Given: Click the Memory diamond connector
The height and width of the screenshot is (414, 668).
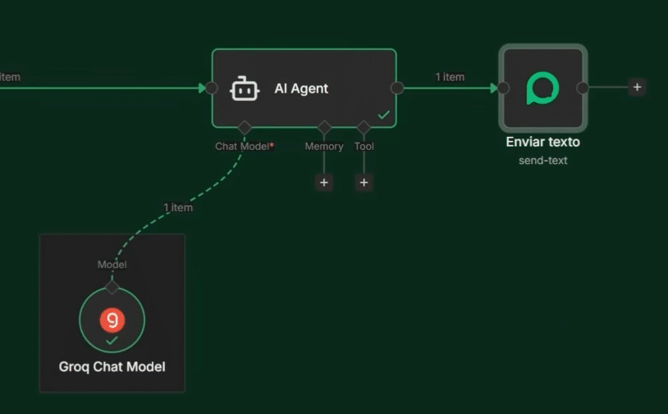Looking at the screenshot, I should (324, 127).
